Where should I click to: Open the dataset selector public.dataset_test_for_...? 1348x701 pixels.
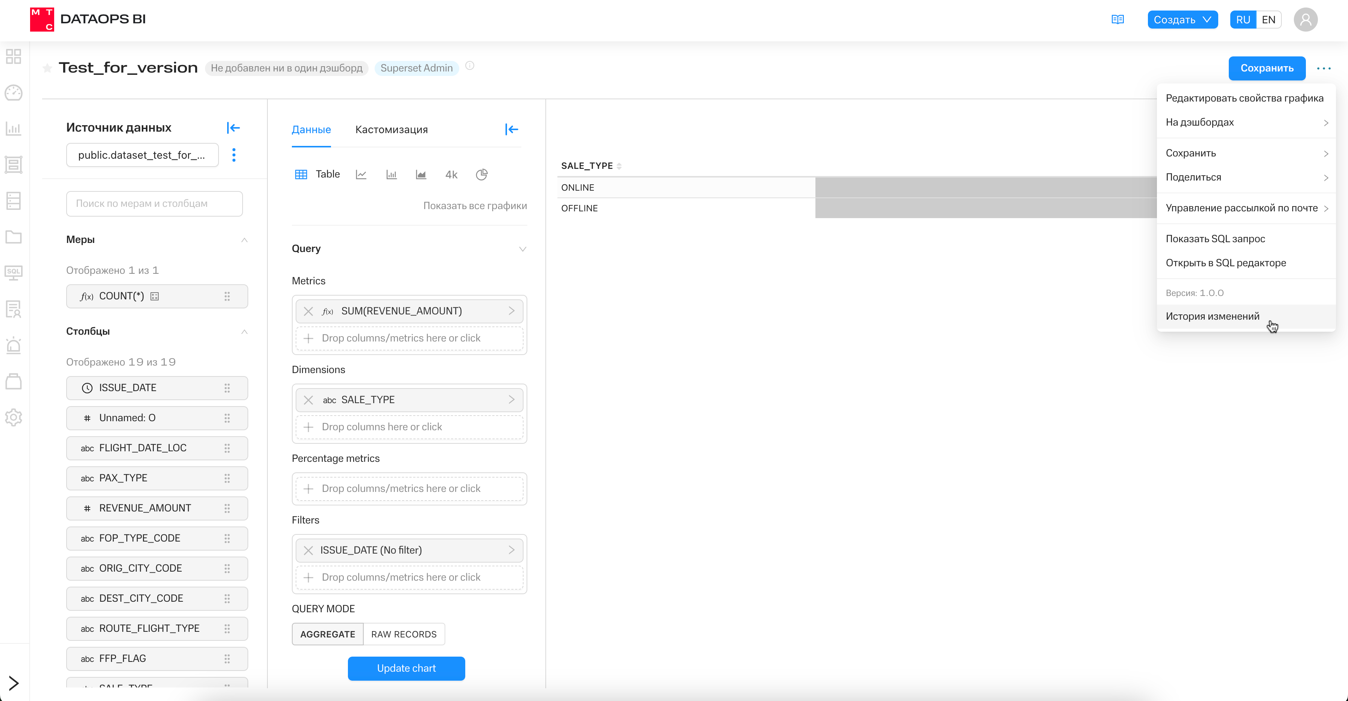click(142, 155)
